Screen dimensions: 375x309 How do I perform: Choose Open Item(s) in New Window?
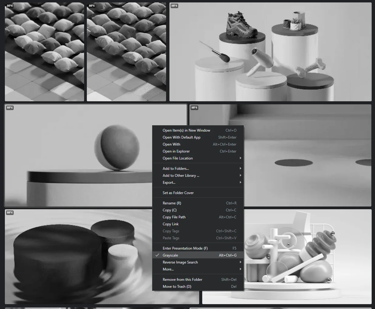coord(186,130)
